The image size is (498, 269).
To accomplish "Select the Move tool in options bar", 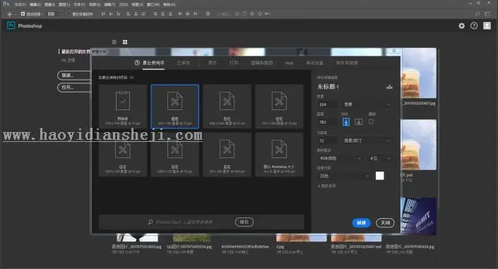I will click(9, 14).
